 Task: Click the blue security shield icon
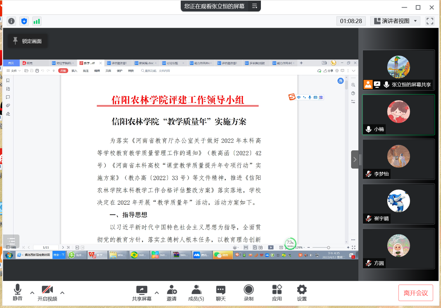tap(24, 21)
